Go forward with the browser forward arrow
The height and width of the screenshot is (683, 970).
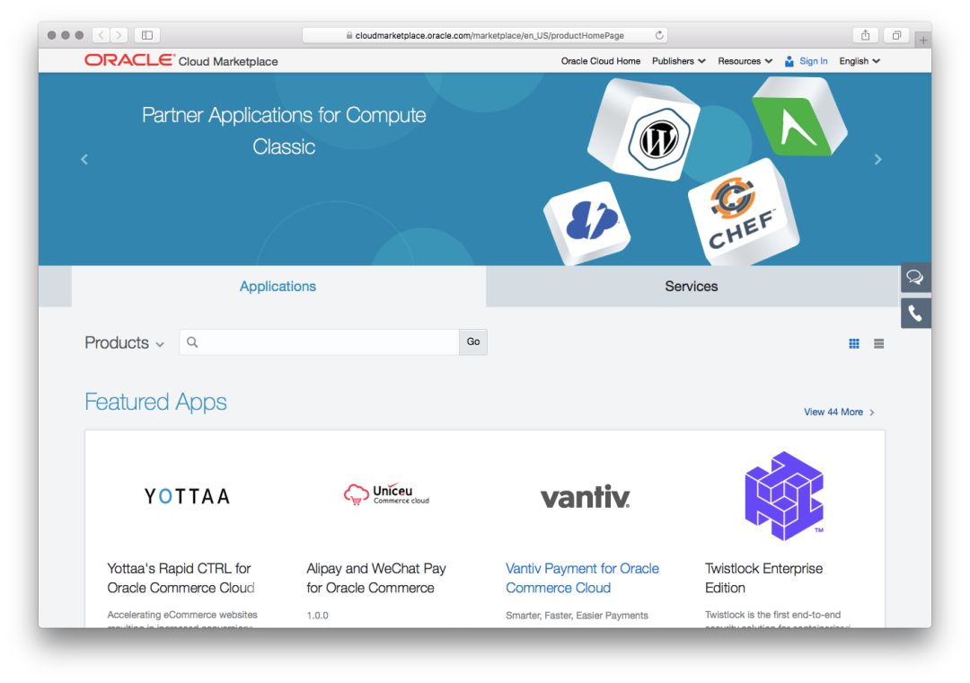tap(119, 35)
